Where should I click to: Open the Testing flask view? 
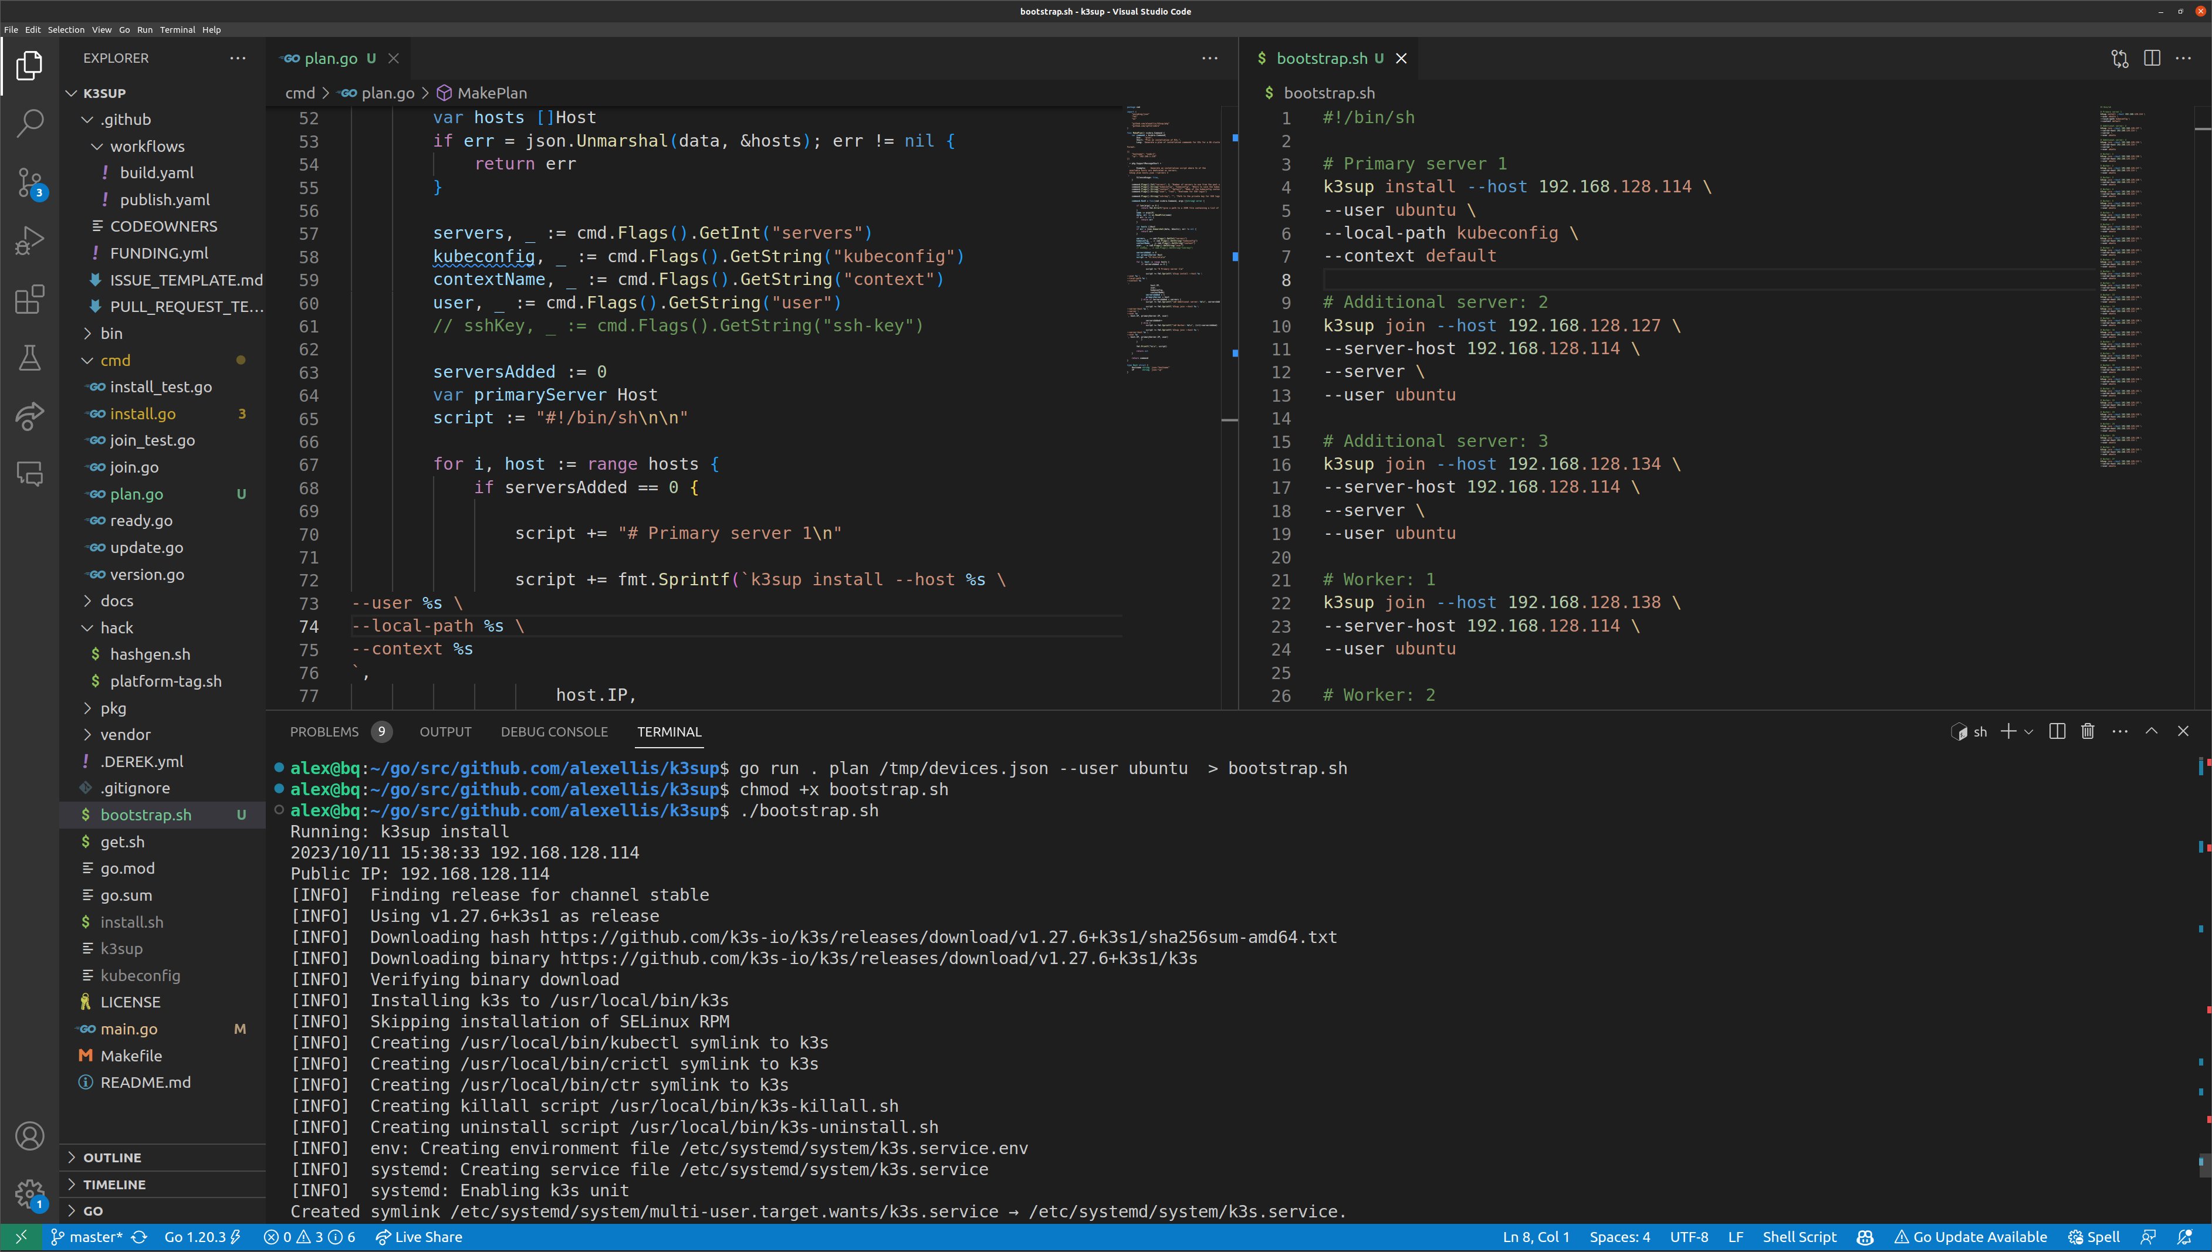tap(29, 358)
